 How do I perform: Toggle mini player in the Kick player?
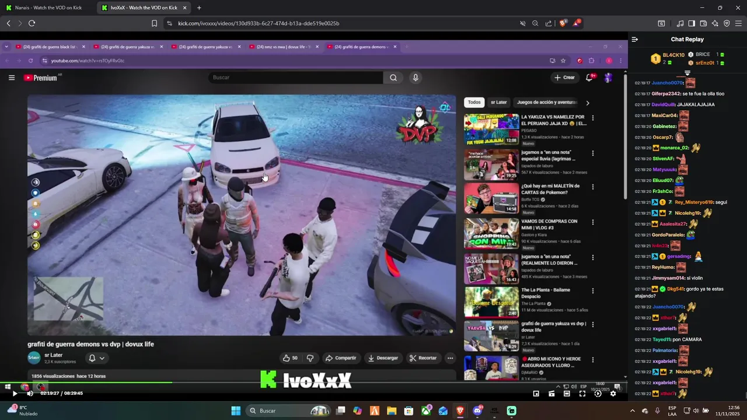536,394
